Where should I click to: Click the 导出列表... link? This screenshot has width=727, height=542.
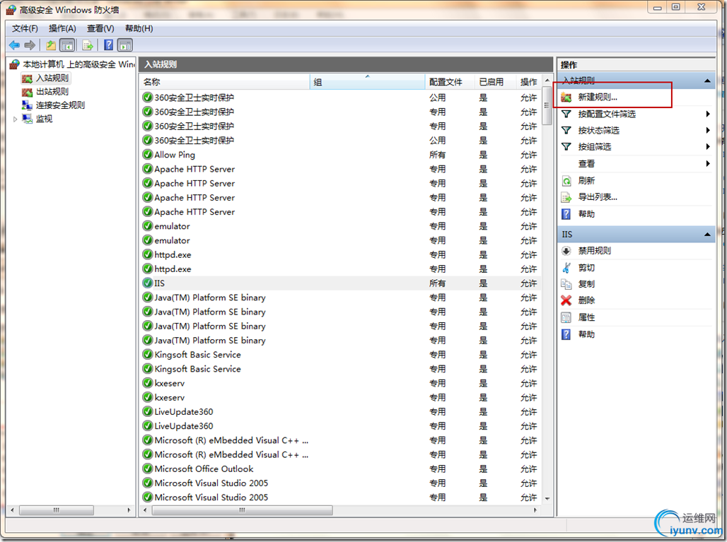598,197
